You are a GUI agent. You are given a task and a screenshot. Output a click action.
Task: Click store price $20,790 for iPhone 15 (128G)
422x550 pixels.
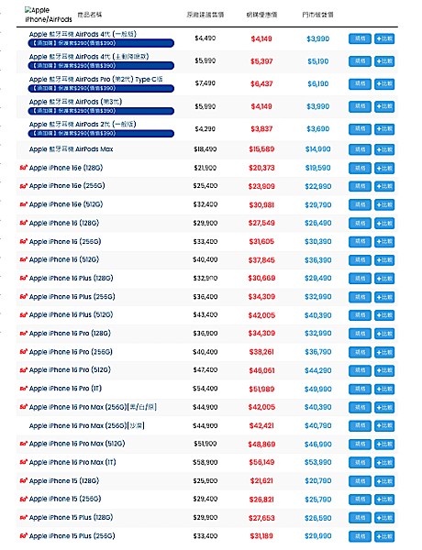(317, 480)
